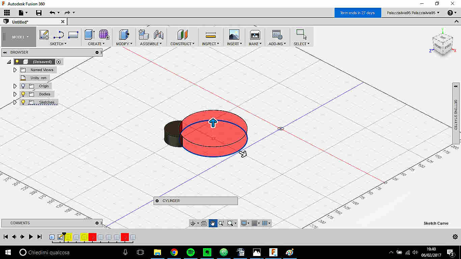Expand the CYLINDER dialog plus button

click(157, 201)
